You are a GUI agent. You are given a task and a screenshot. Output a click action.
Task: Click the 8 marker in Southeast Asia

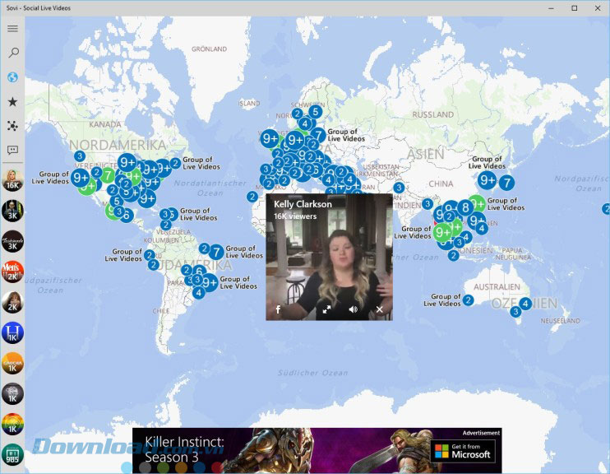(x=465, y=207)
